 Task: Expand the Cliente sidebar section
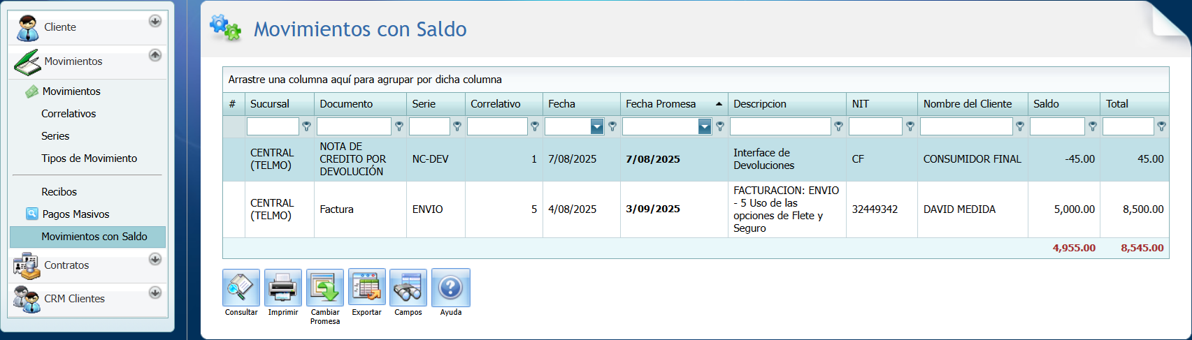[x=155, y=21]
